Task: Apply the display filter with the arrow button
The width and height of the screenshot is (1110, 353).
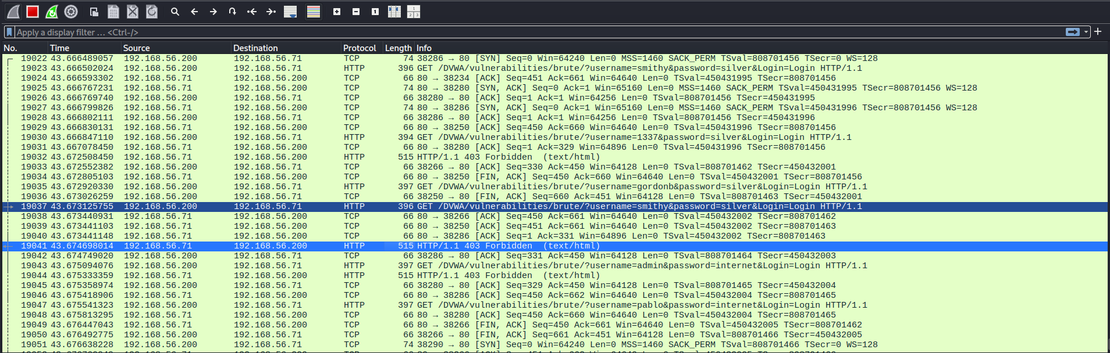Action: pyautogui.click(x=1072, y=32)
